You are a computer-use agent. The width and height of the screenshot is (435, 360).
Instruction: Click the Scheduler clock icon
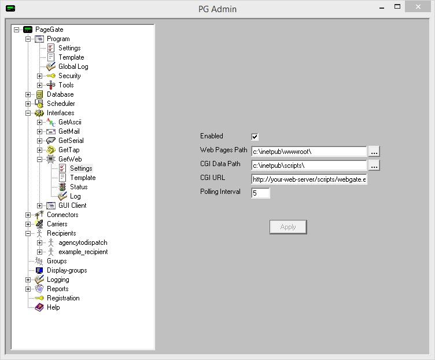point(39,104)
